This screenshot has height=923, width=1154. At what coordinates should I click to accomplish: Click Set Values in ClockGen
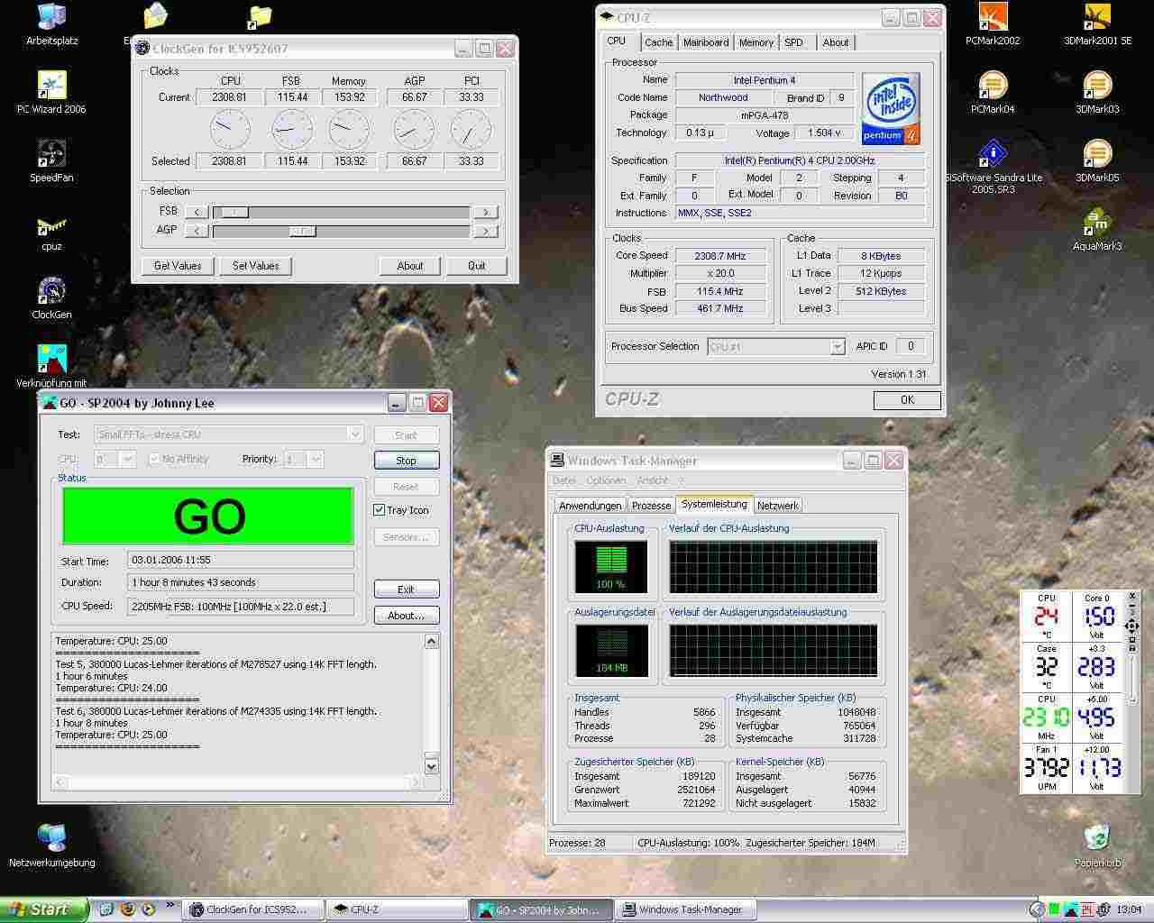click(x=255, y=266)
